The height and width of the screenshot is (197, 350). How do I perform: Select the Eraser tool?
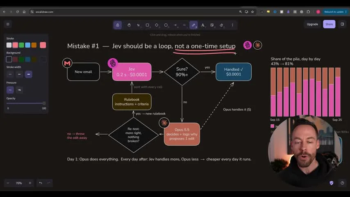(221, 25)
